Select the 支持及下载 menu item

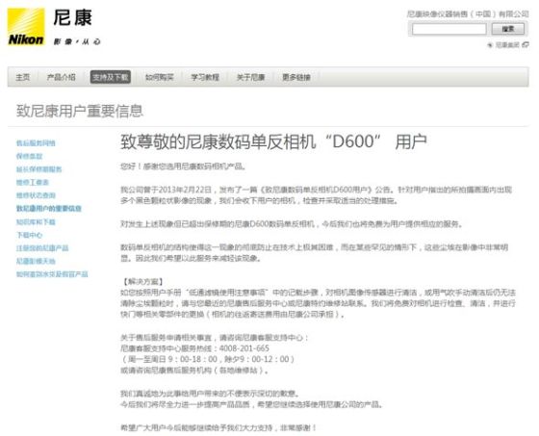coord(111,77)
